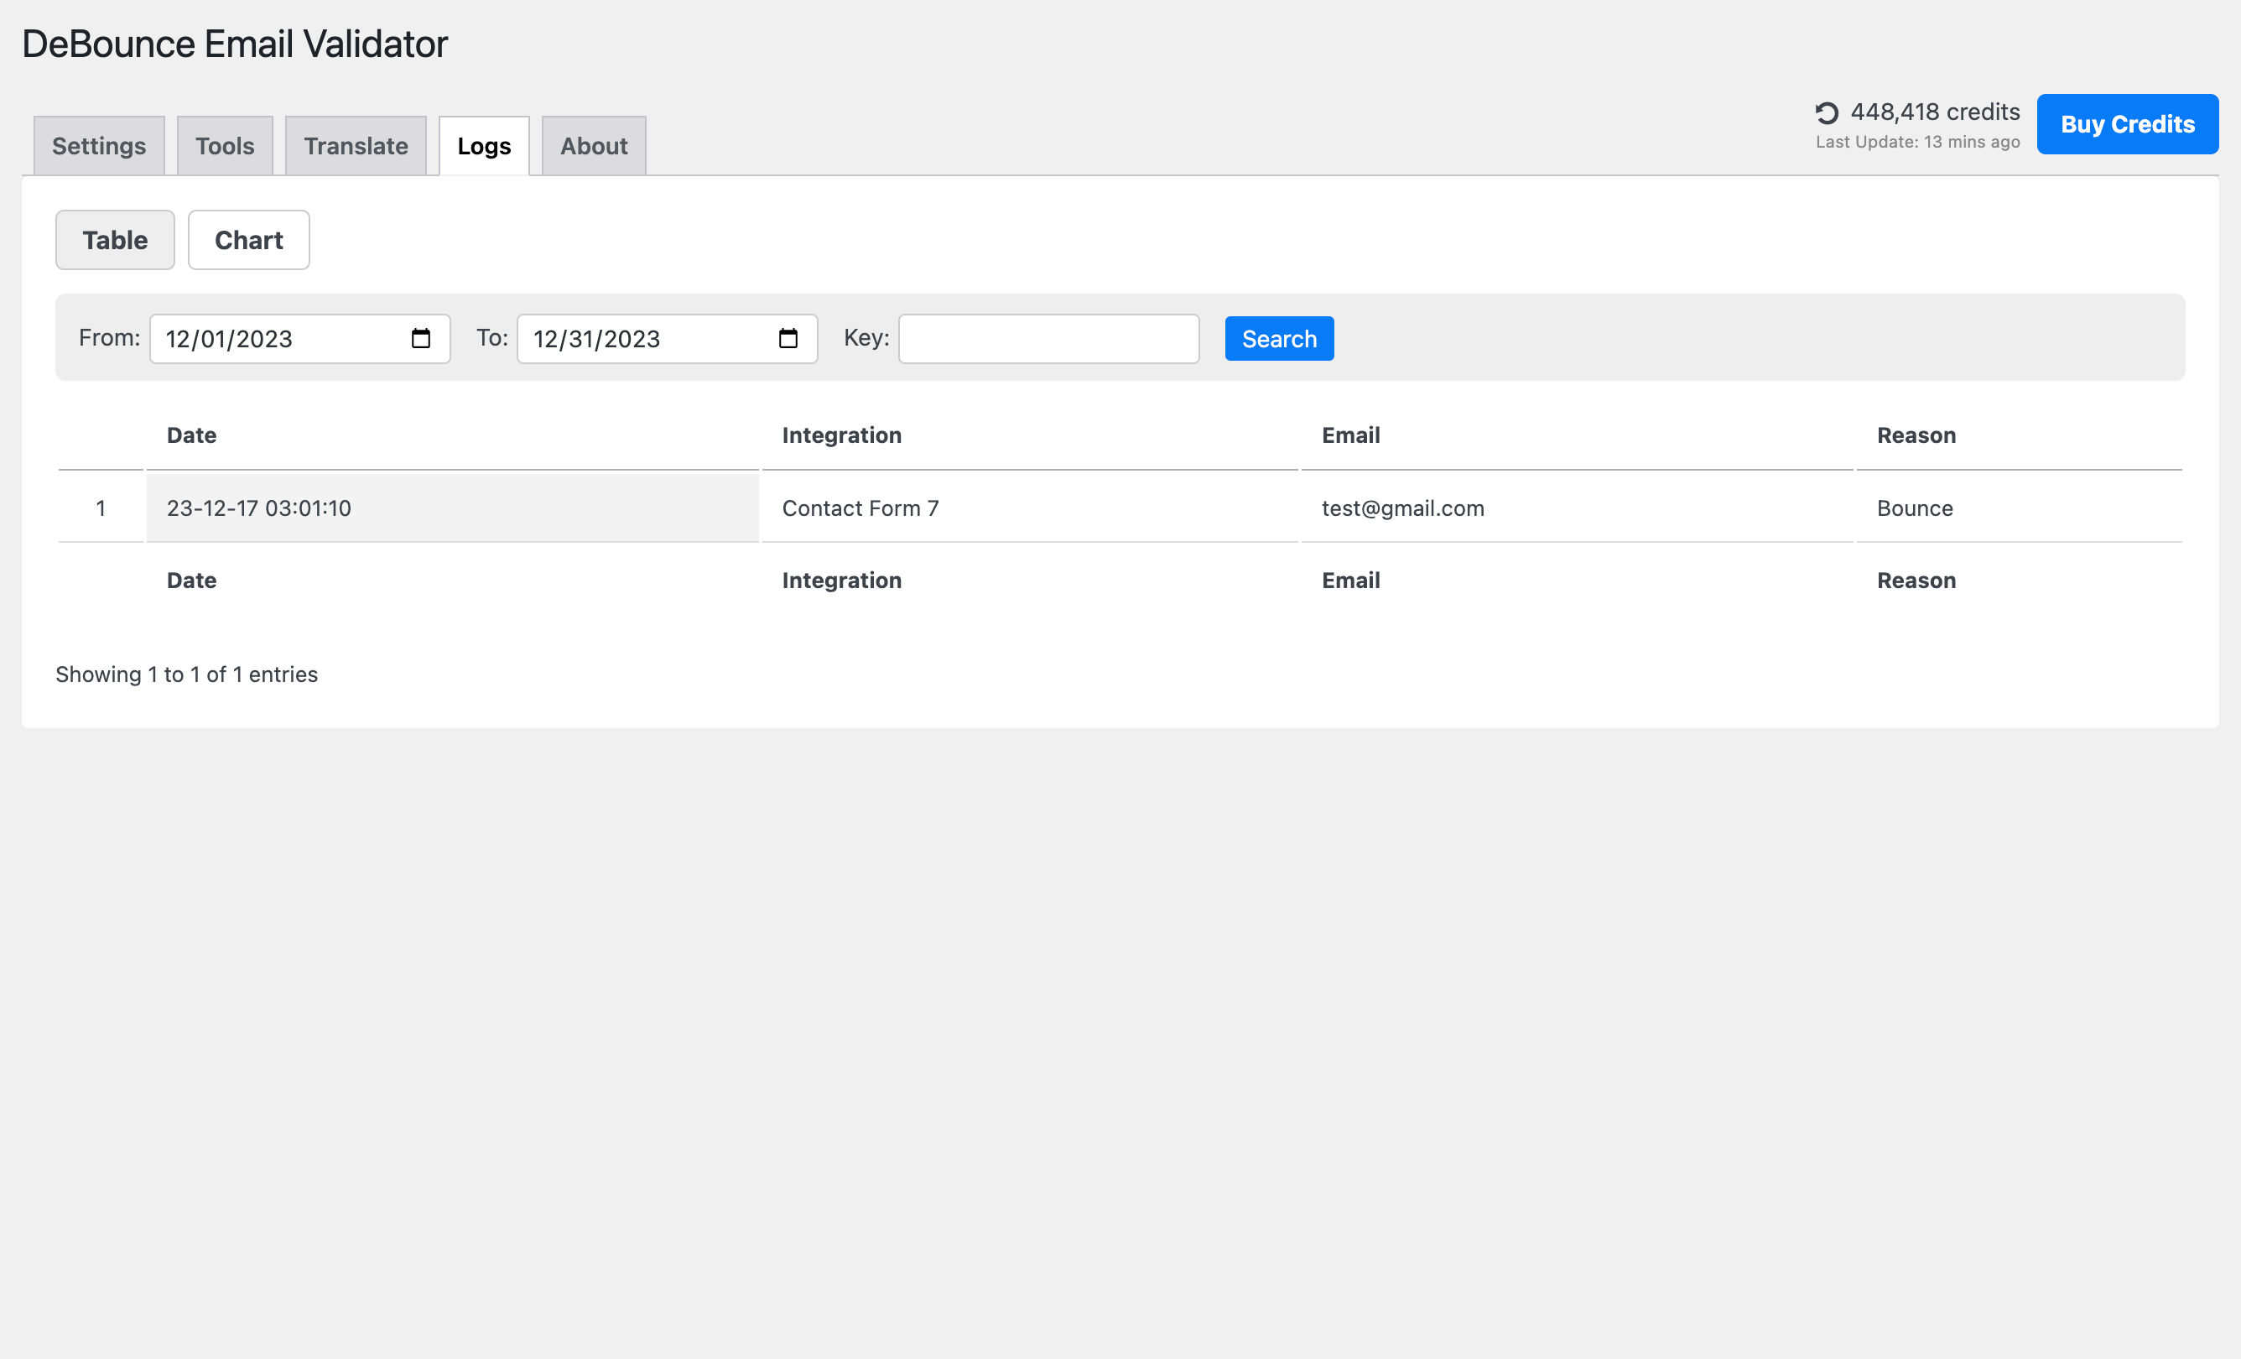Focus the From date field
Screen dimensions: 2241x1359
299,338
